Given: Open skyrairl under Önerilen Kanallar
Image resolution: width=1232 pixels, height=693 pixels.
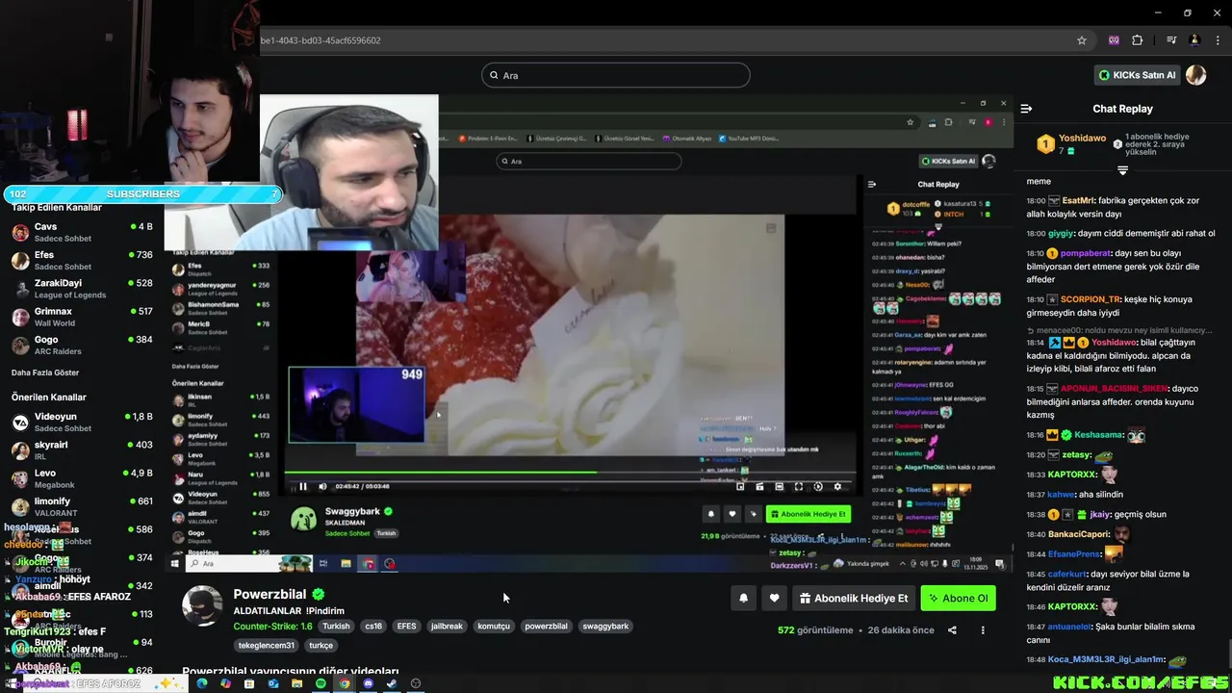Looking at the screenshot, I should (82, 450).
